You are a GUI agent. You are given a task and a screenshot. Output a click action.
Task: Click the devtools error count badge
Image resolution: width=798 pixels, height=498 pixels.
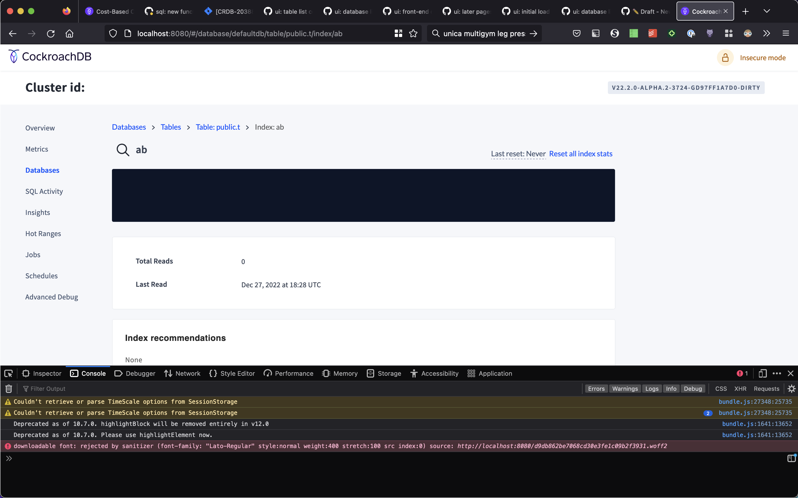coord(742,373)
